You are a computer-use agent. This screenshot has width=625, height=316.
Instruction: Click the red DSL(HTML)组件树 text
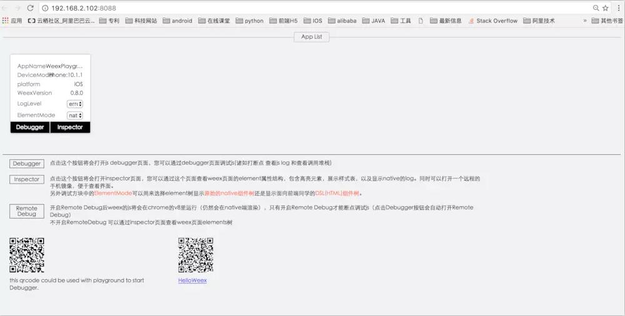point(337,193)
